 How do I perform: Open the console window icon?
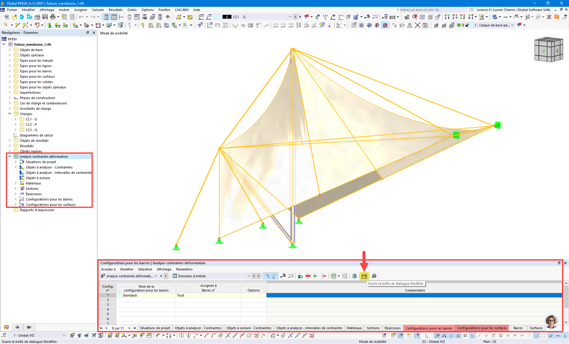tap(137, 17)
